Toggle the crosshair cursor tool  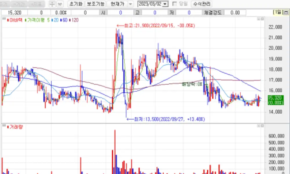click(x=52, y=4)
